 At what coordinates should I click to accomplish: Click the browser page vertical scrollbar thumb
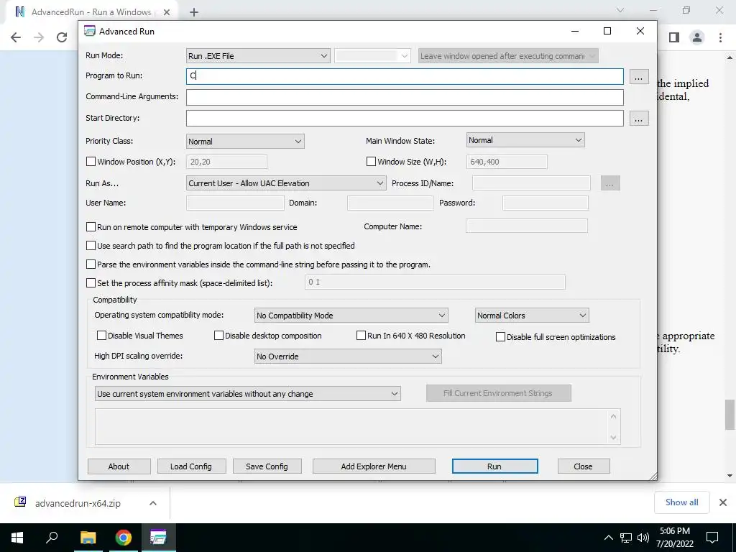[x=730, y=415]
